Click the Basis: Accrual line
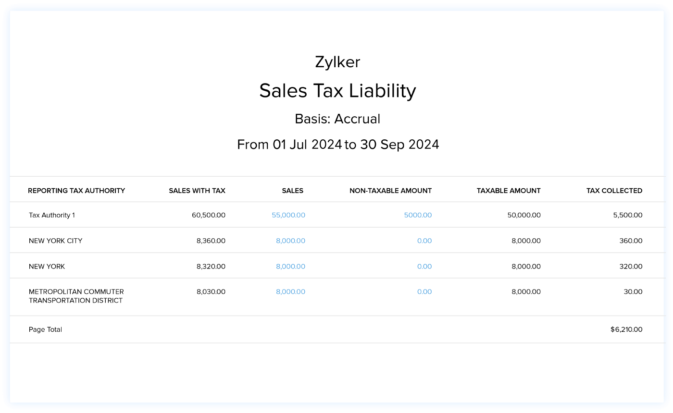This screenshot has height=413, width=673. 337,119
